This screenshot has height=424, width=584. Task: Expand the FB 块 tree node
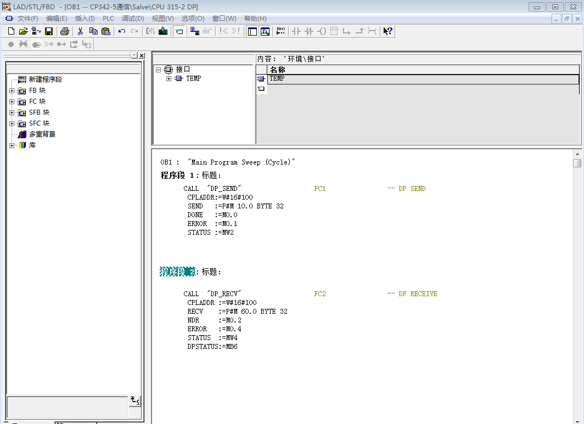pyautogui.click(x=12, y=91)
